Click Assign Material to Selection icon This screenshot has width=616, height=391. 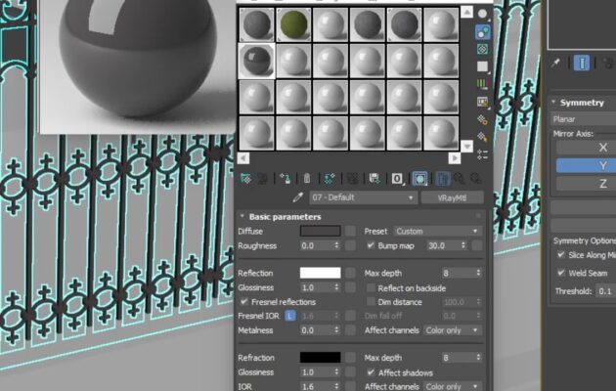(285, 179)
